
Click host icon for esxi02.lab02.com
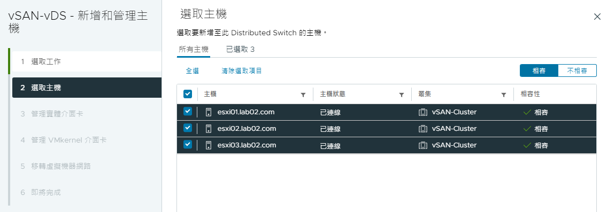(209, 129)
